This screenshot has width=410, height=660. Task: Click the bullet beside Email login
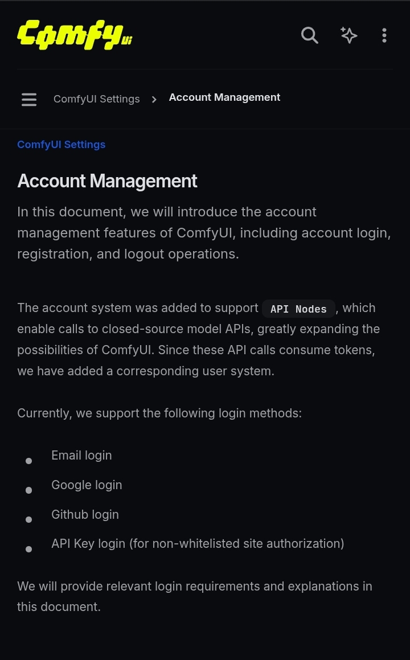[x=28, y=461]
